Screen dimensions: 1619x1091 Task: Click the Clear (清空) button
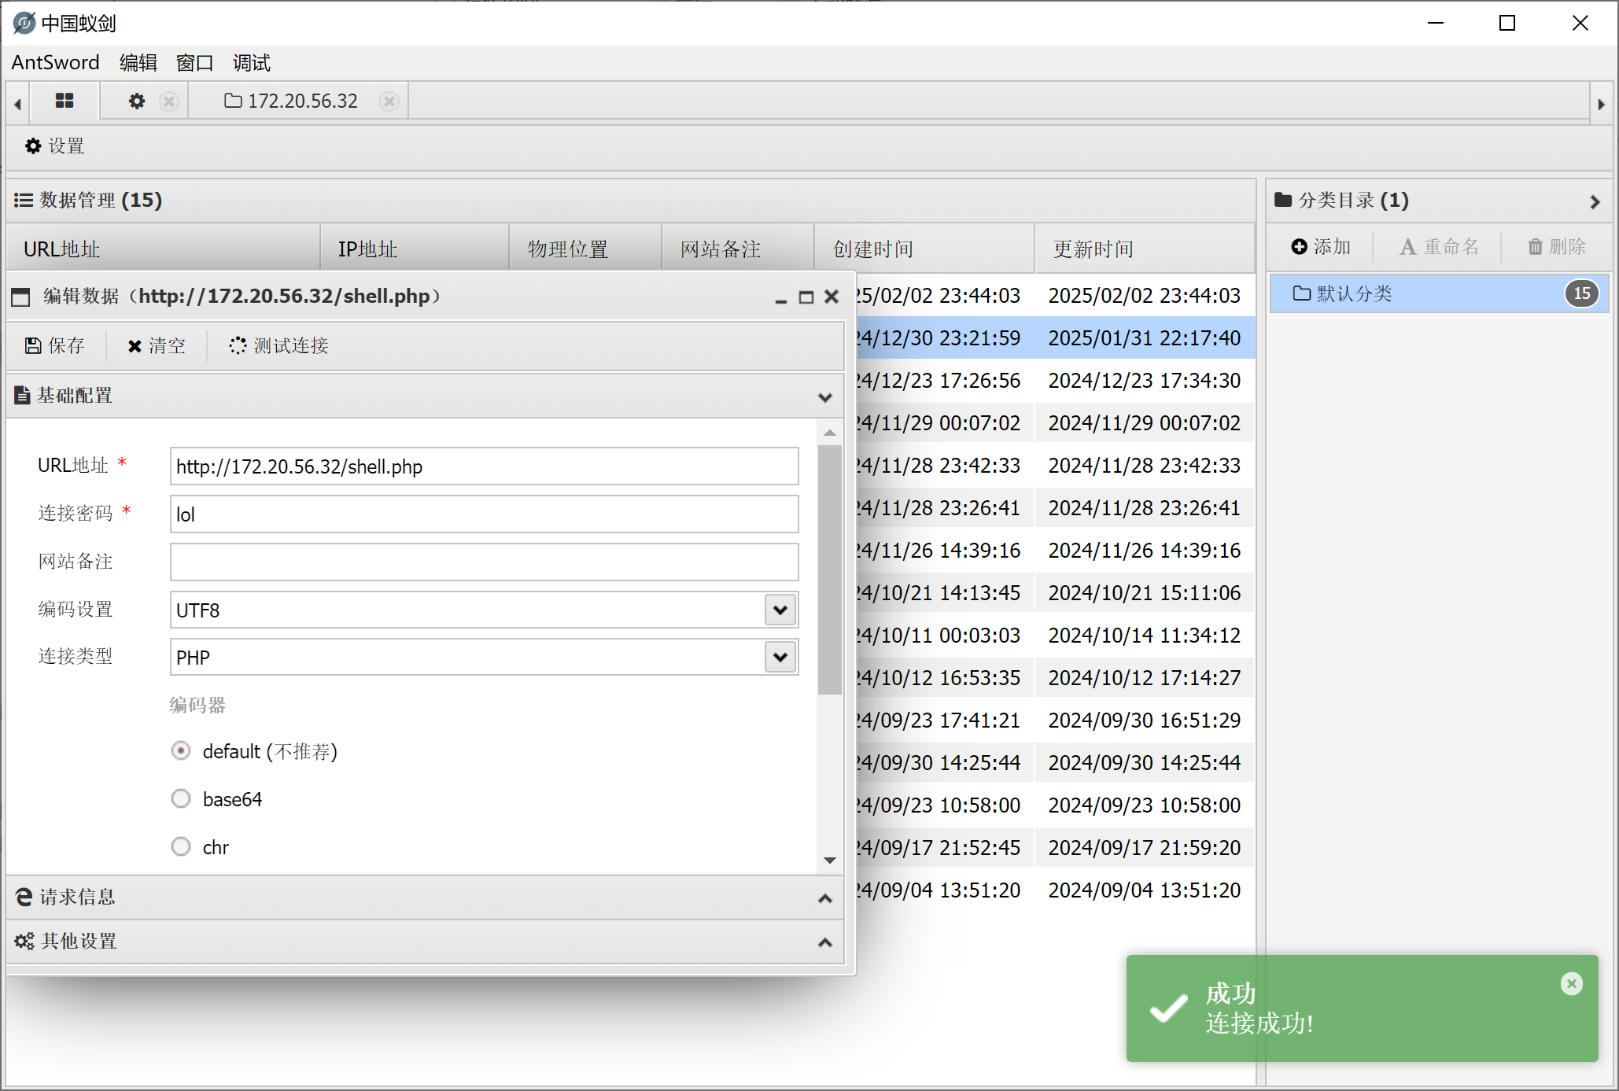157,345
